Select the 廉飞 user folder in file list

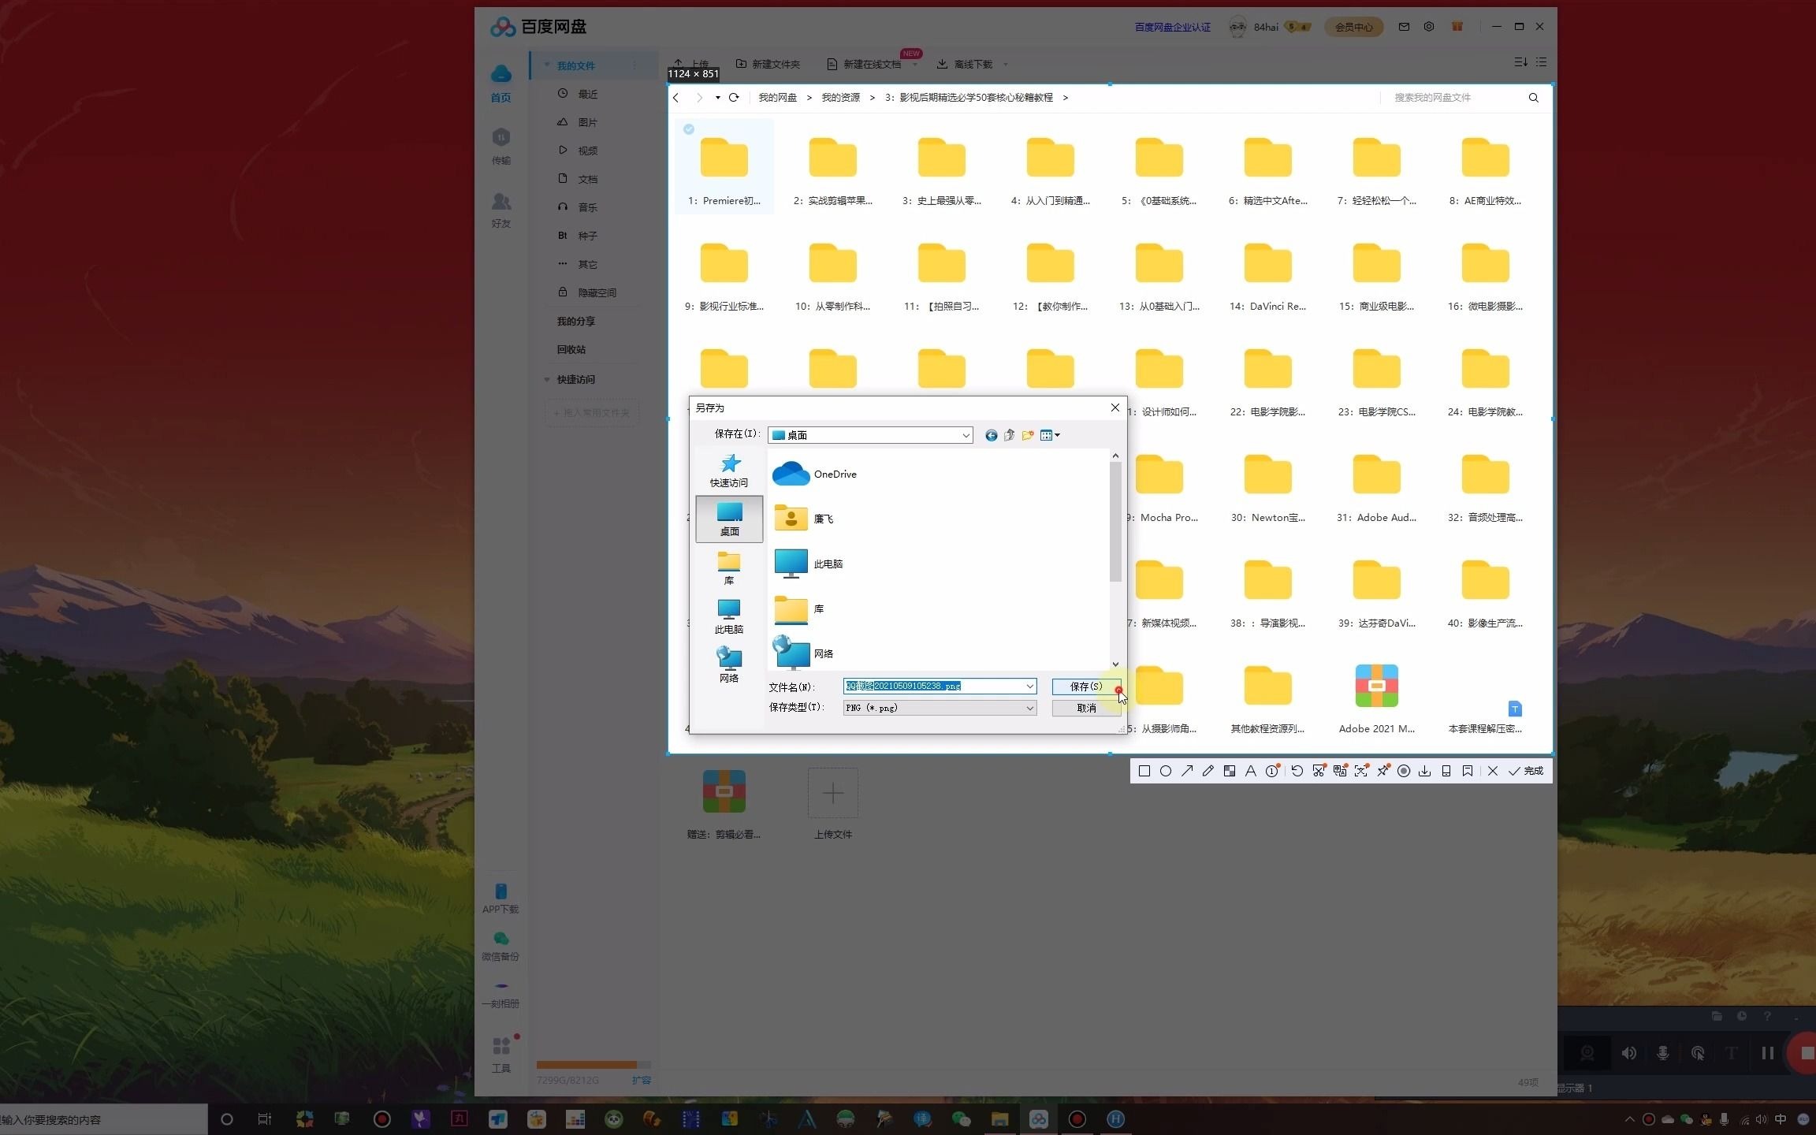click(x=804, y=519)
